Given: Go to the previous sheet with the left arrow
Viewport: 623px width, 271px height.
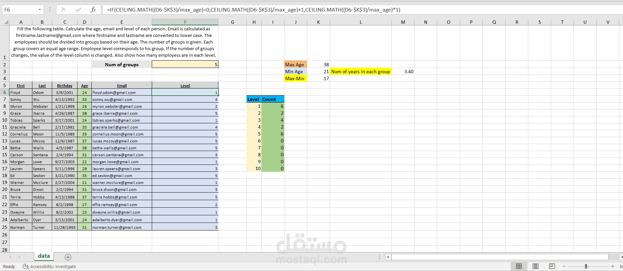Looking at the screenshot, I should tap(10, 257).
